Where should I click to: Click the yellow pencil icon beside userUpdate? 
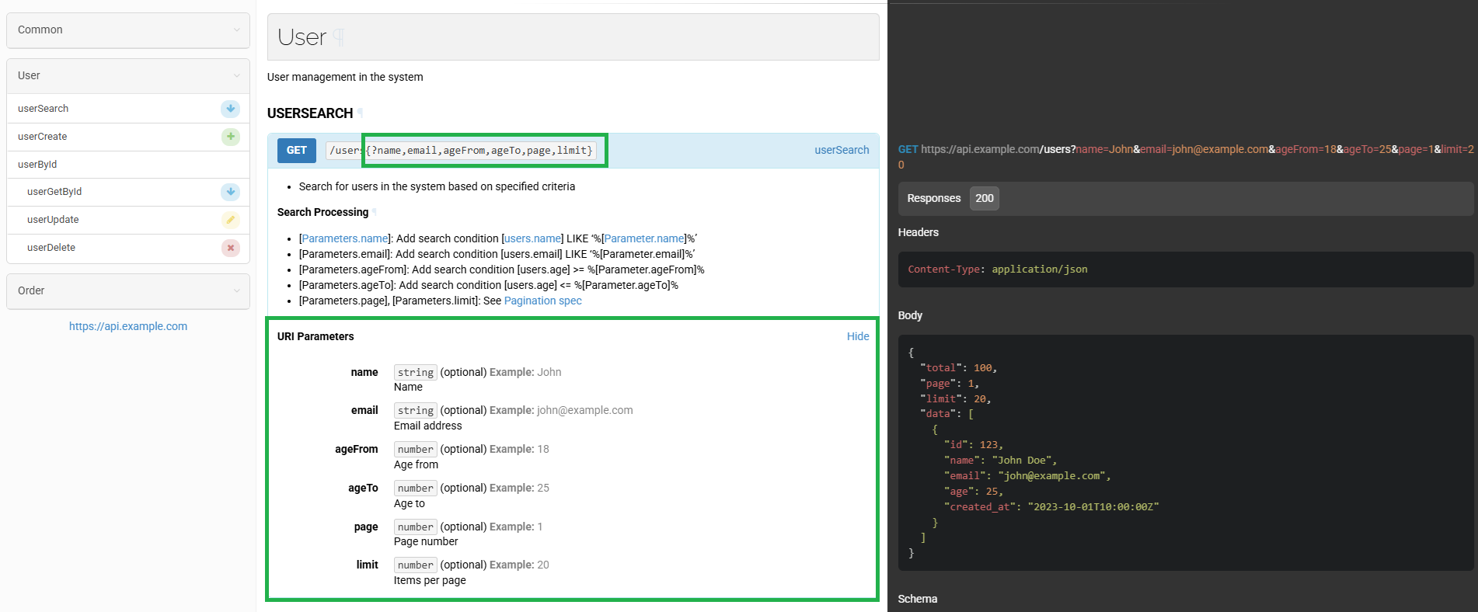coord(230,220)
